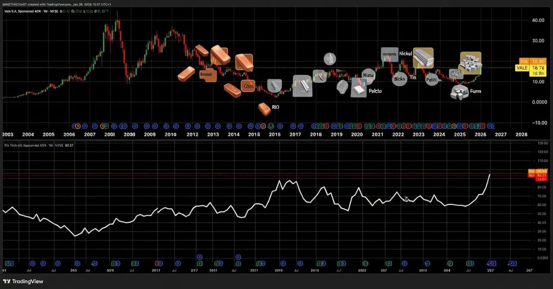This screenshot has width=553, height=289.
Task: Click the Niaw round badge icon
Action: [368, 75]
